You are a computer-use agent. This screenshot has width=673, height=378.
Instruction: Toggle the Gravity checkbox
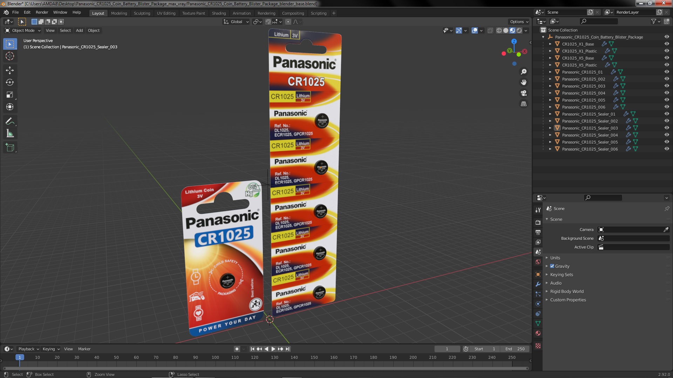552,266
